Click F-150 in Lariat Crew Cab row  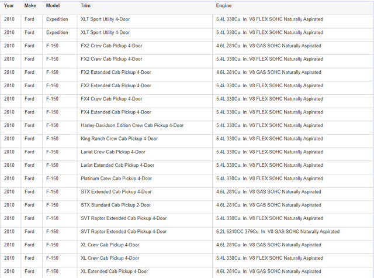pos(52,152)
